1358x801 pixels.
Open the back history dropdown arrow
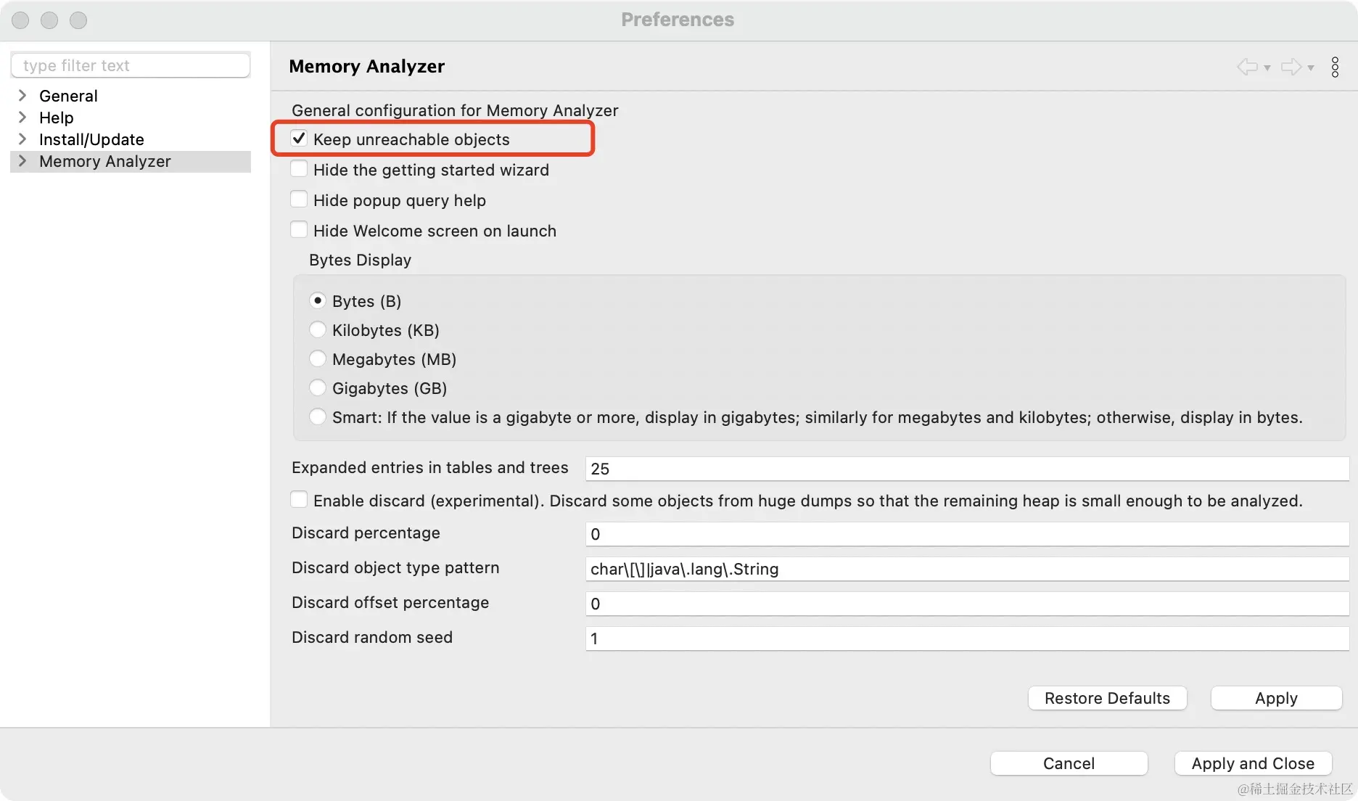pyautogui.click(x=1267, y=67)
